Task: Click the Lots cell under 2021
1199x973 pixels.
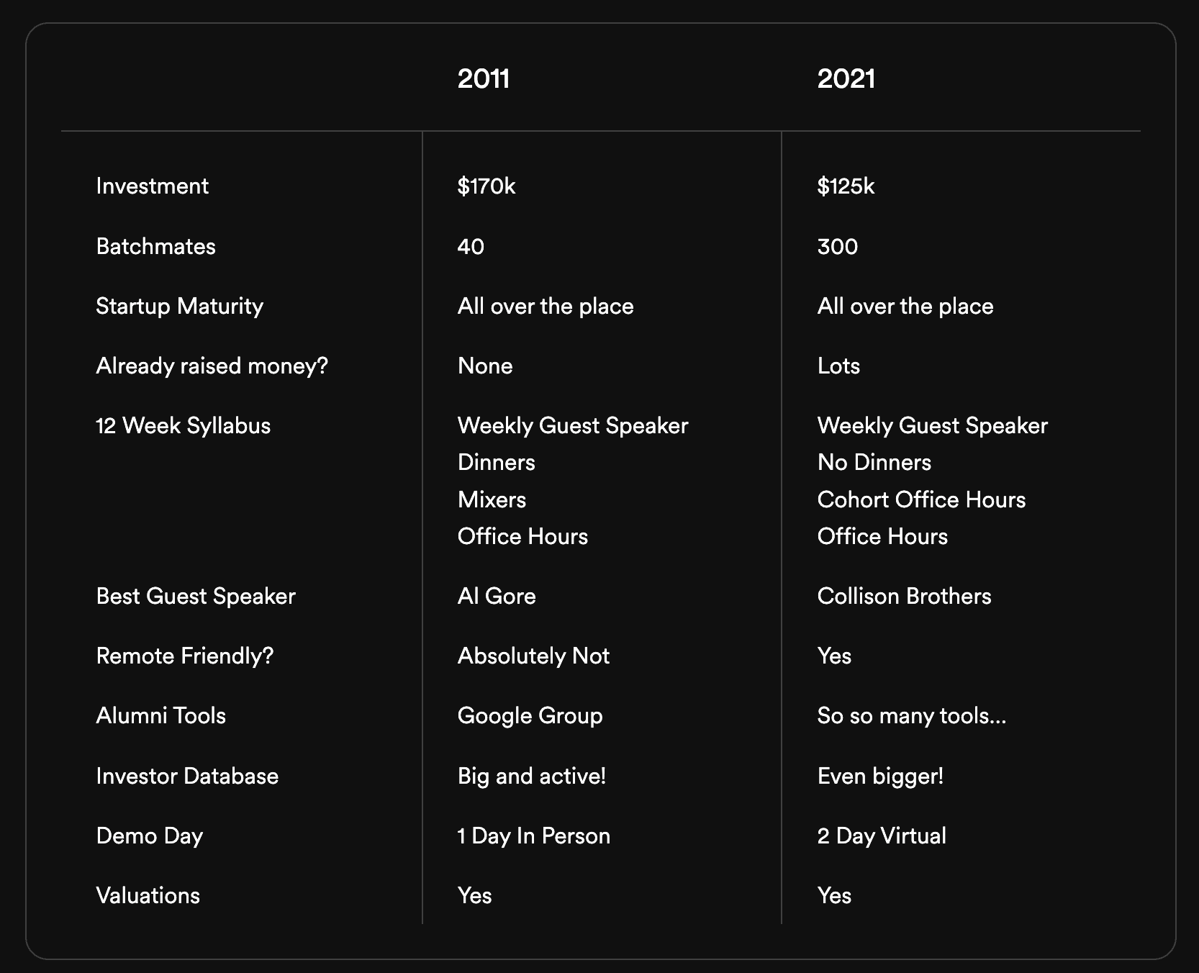Action: click(x=838, y=366)
